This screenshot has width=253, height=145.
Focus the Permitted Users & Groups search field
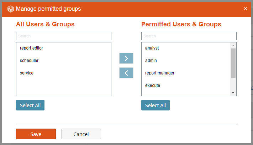pyautogui.click(x=189, y=36)
